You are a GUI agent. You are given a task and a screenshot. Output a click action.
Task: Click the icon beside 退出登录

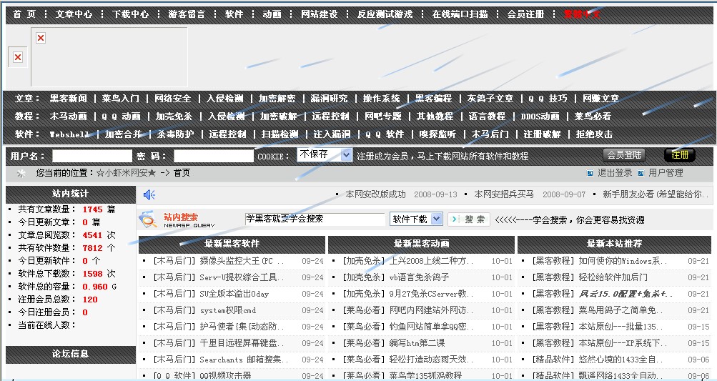click(590, 173)
